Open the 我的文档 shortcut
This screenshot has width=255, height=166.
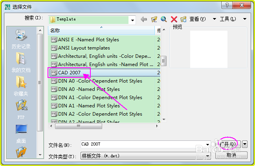[x=21, y=63]
